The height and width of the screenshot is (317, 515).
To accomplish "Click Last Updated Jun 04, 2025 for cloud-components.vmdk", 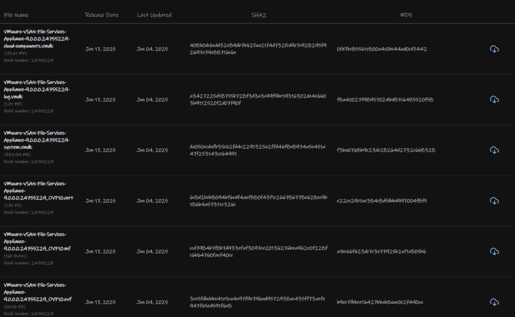I will click(x=152, y=49).
